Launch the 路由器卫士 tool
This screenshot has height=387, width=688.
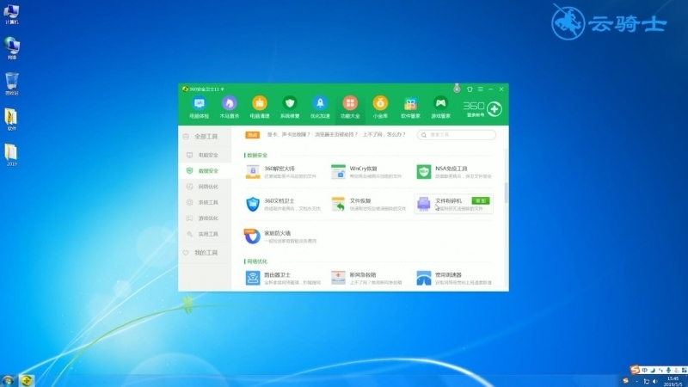[x=283, y=278]
